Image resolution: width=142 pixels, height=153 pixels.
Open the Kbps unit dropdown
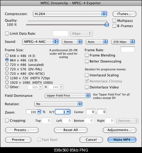pos(81,33)
